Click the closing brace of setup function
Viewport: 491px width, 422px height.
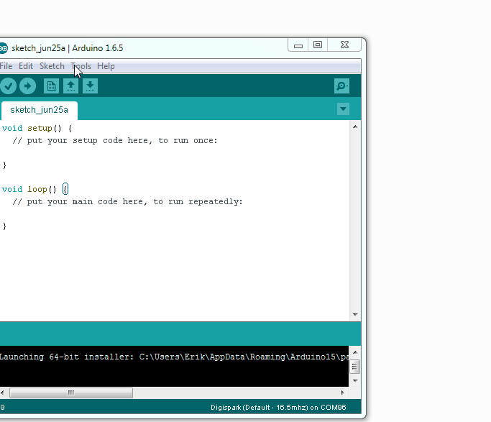[4, 165]
